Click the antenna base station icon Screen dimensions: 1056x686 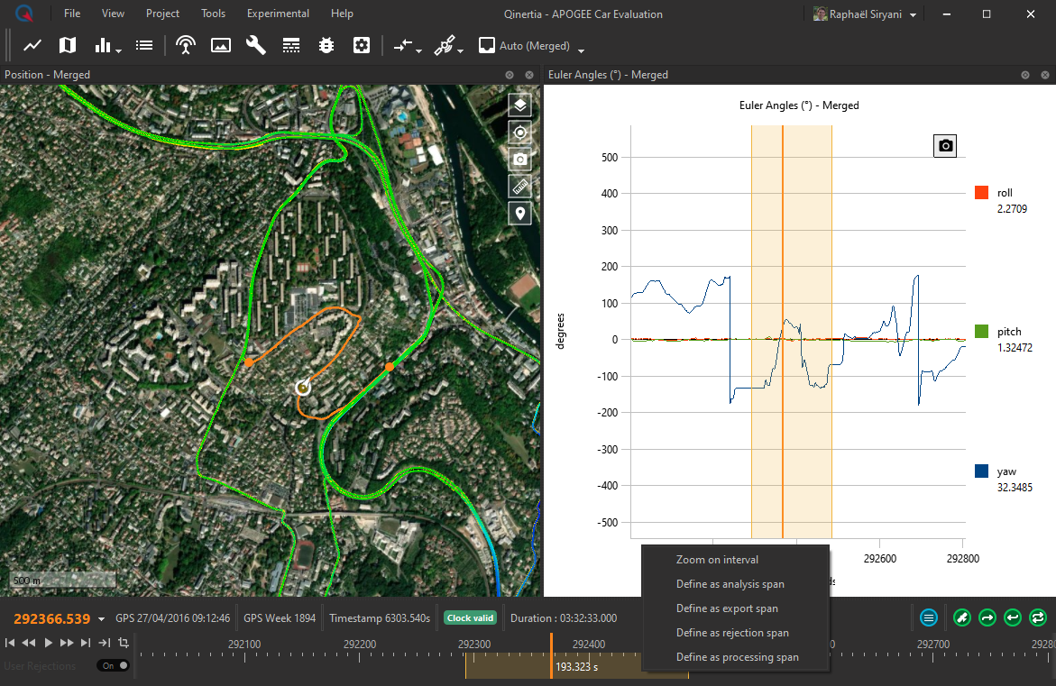186,45
